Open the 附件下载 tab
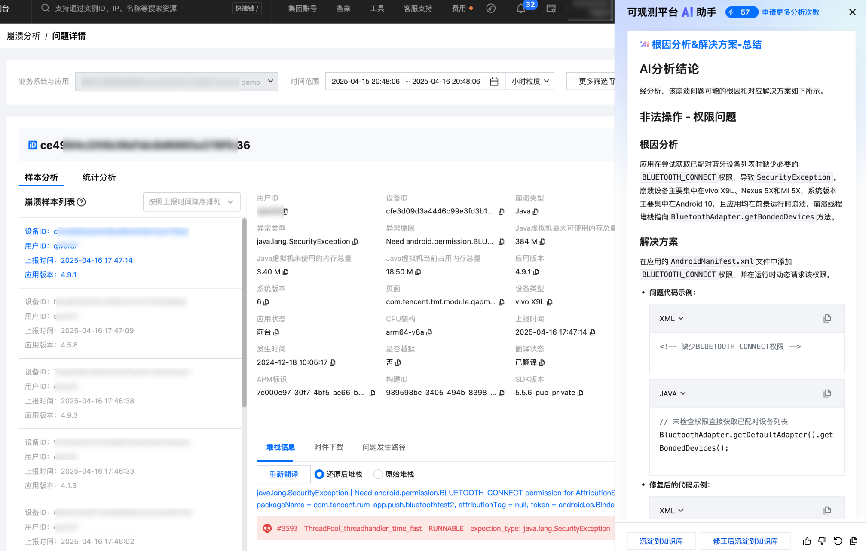Image resolution: width=866 pixels, height=551 pixels. (328, 447)
